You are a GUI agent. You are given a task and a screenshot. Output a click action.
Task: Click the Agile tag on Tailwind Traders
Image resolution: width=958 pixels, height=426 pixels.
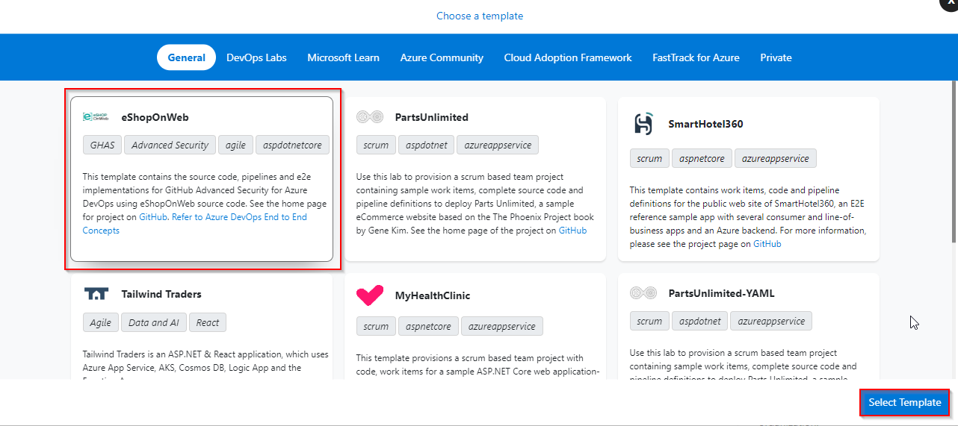pyautogui.click(x=100, y=322)
